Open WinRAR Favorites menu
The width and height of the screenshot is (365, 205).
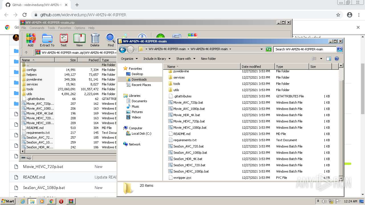point(65,28)
